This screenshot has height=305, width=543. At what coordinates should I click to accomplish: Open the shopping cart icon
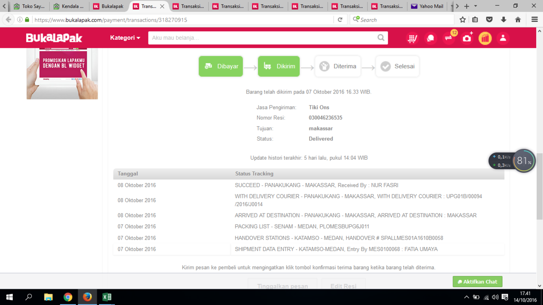tap(412, 38)
